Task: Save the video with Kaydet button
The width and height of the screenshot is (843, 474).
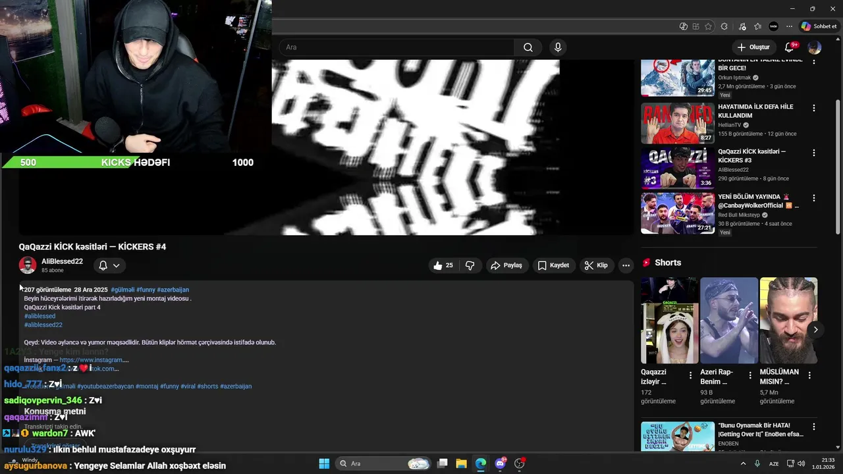Action: click(553, 265)
